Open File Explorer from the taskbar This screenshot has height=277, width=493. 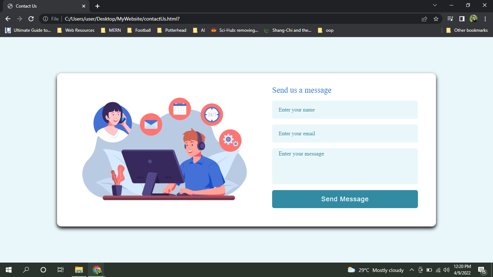tap(78, 269)
